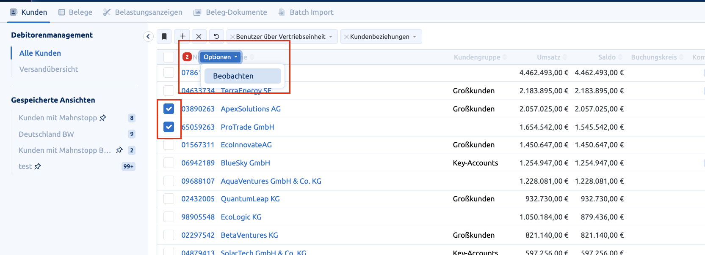This screenshot has height=255, width=705.
Task: Open customer number 98905548
Action: click(198, 217)
